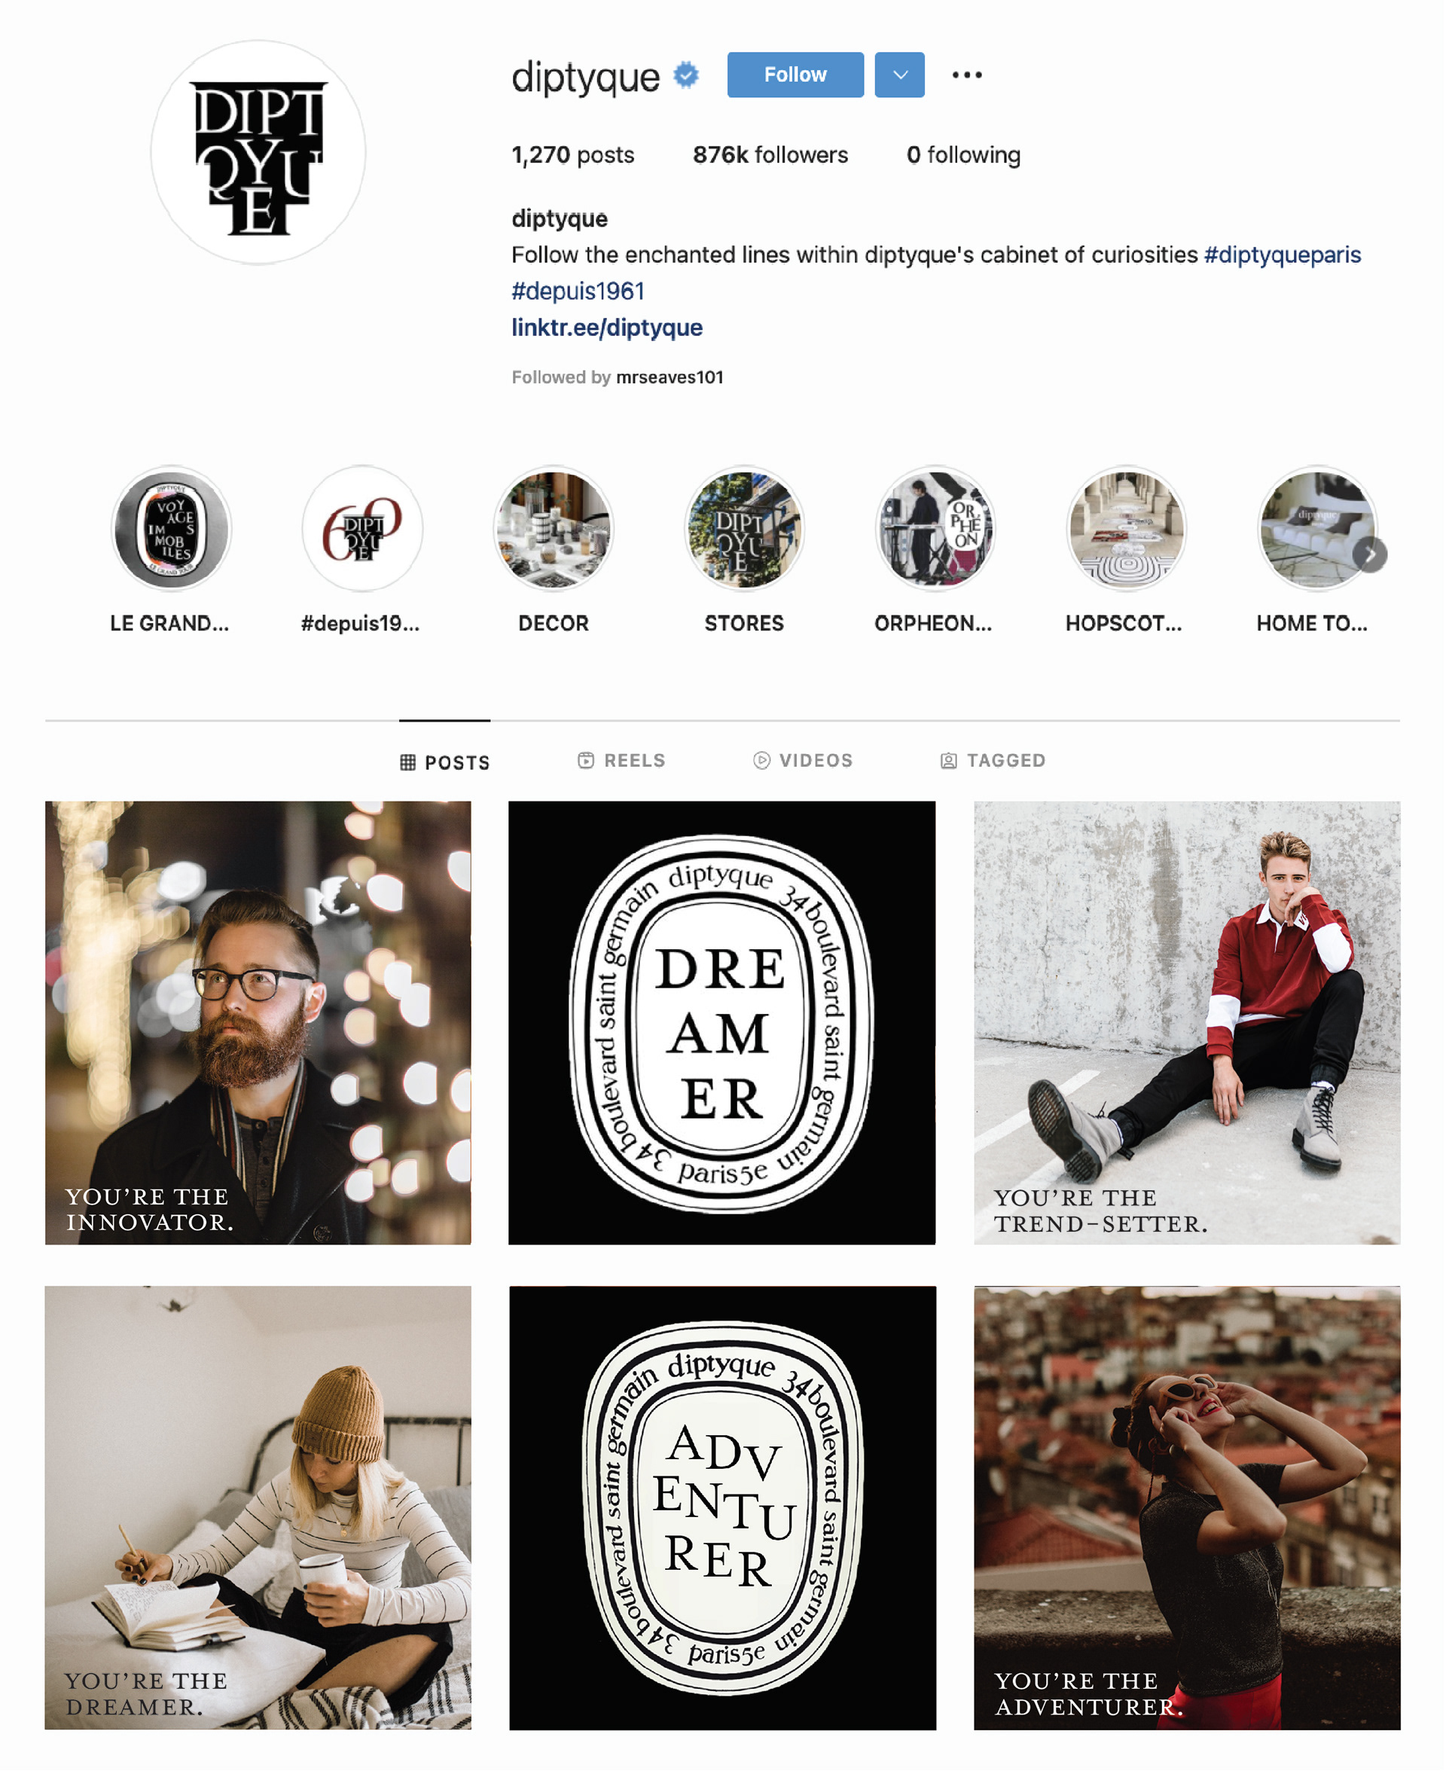
Task: Open the ADVENTURER label post thumbnail
Action: point(722,1508)
